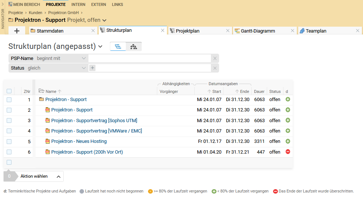Open Projektron - Support root project link
The height and width of the screenshot is (201, 363).
pos(66,99)
